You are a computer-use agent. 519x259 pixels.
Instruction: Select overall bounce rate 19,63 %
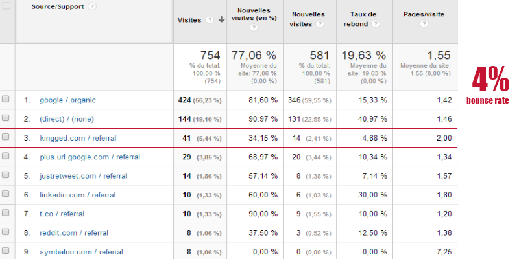(364, 55)
